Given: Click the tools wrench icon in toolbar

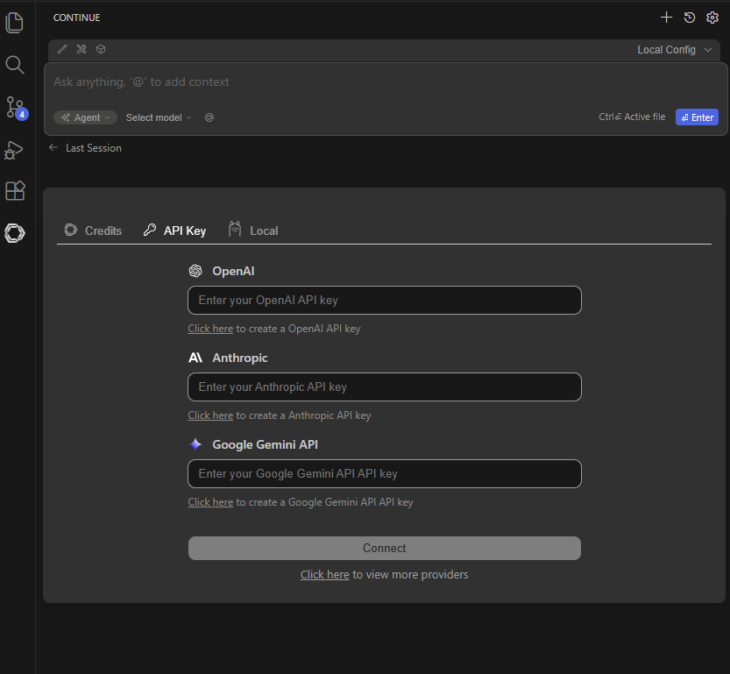Looking at the screenshot, I should pos(82,49).
